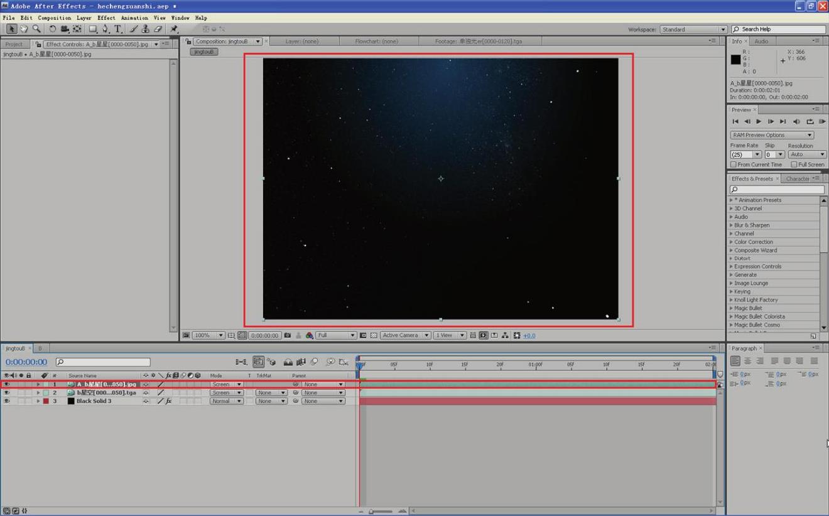This screenshot has height=516, width=829.
Task: Click Reset Exposure icon in viewer
Action: [x=517, y=335]
